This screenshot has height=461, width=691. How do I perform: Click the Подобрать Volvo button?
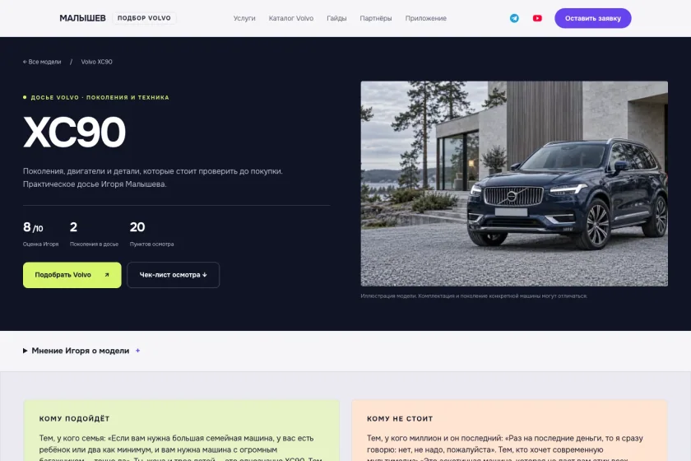click(x=72, y=275)
